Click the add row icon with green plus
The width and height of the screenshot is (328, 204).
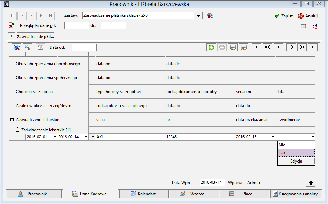[233, 47]
